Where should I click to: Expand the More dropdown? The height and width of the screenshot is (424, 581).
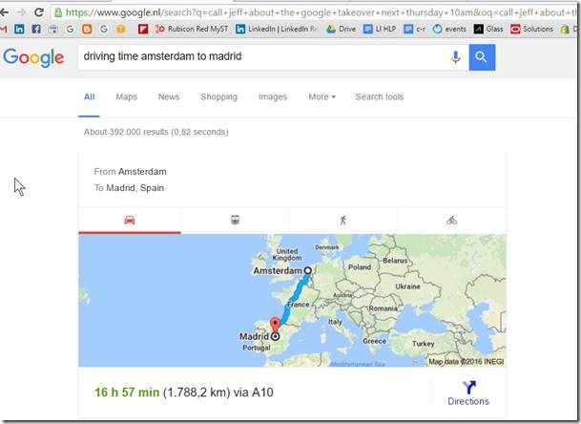(322, 96)
